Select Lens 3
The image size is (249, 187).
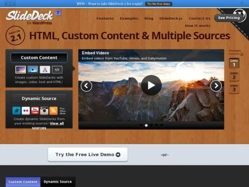pyautogui.click(x=234, y=88)
